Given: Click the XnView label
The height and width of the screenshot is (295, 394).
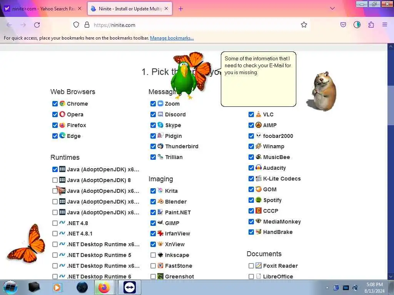Looking at the screenshot, I should click(175, 244).
